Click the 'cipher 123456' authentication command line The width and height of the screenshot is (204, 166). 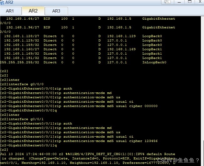click(x=79, y=141)
